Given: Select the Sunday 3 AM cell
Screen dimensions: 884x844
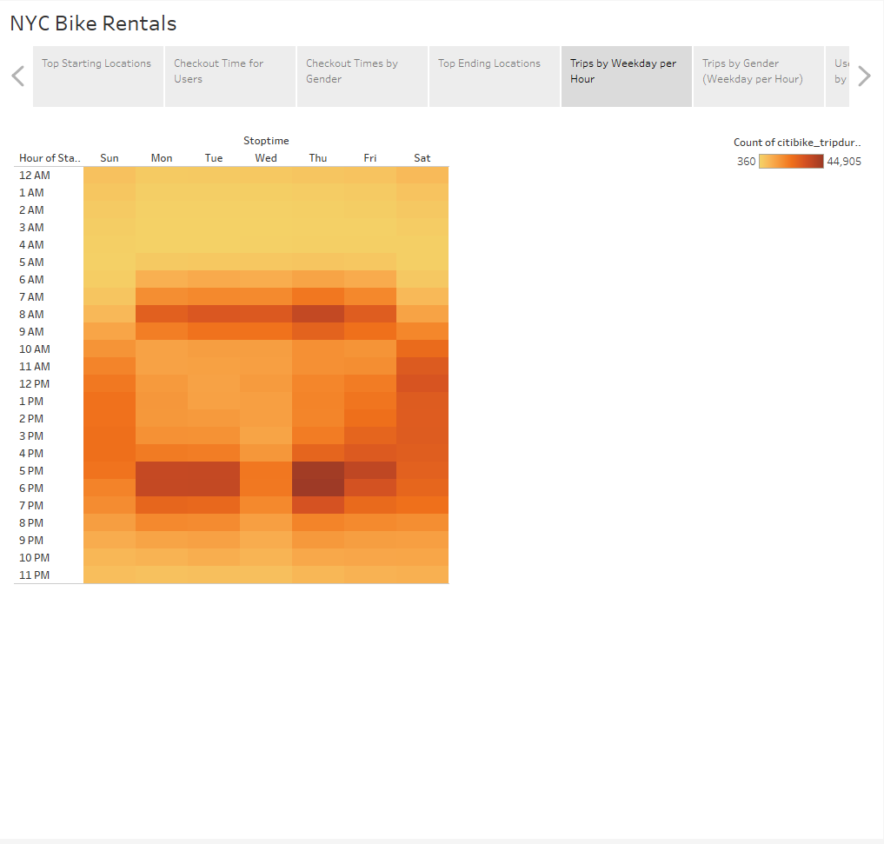Looking at the screenshot, I should [x=110, y=227].
